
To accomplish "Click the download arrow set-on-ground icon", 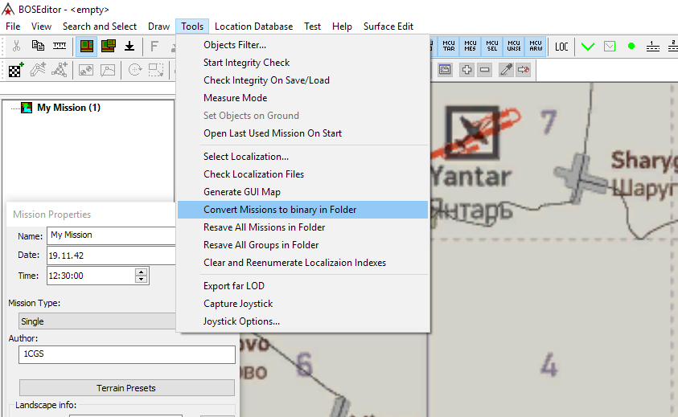I will (129, 46).
